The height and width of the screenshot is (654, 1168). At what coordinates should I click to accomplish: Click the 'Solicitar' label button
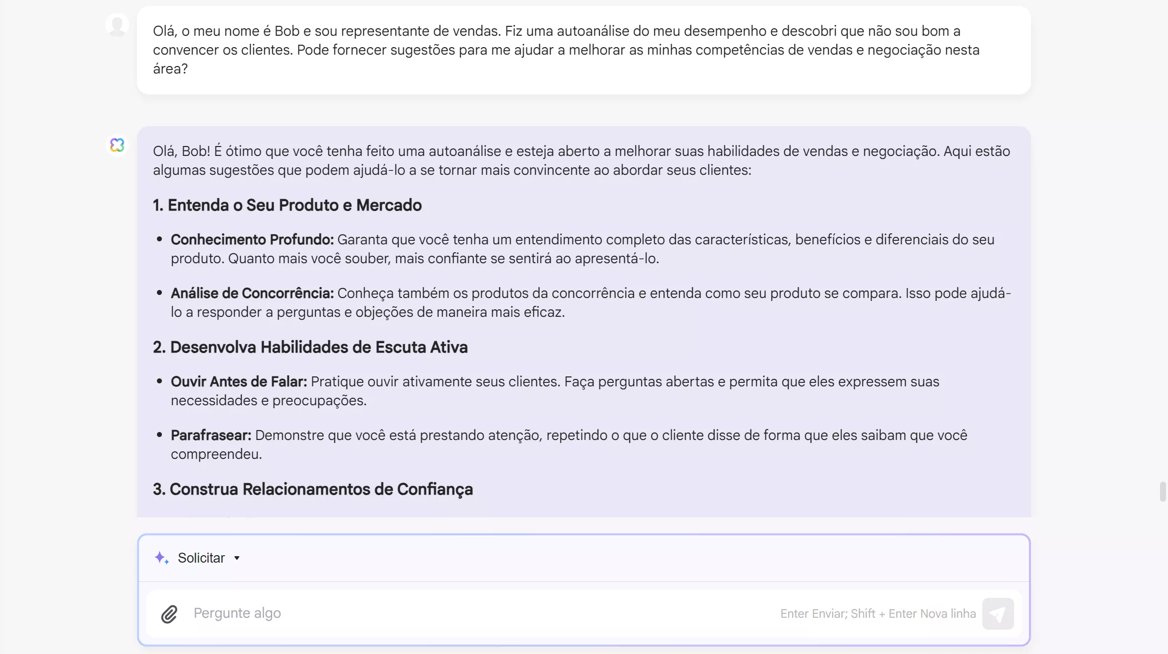pos(201,558)
